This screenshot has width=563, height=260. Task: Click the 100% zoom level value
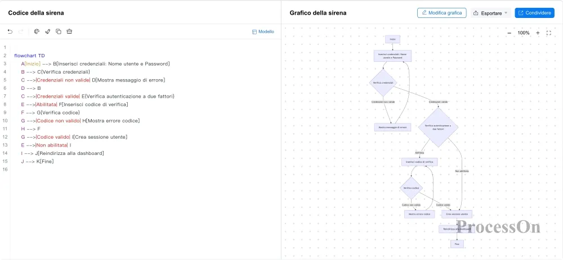coord(524,33)
